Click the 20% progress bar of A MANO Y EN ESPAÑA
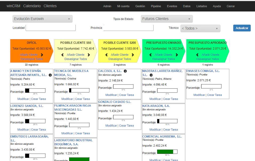 (x=35, y=90)
